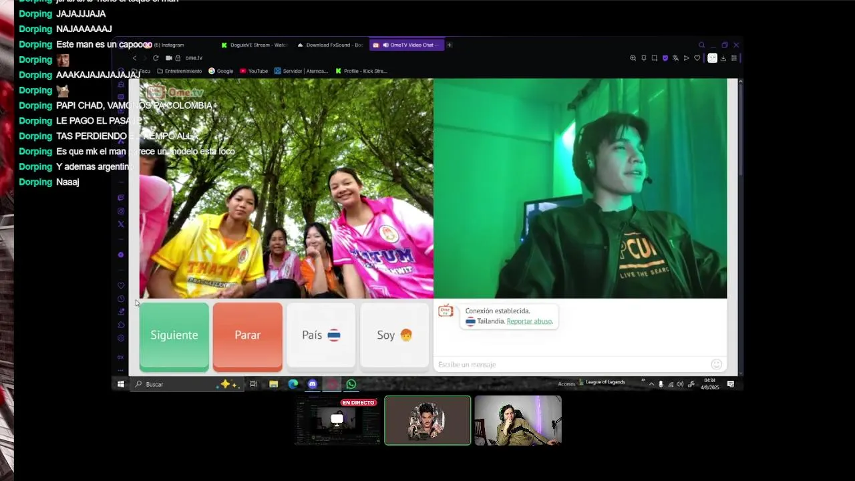This screenshot has height=481, width=855.
Task: Open the Soy gender selector
Action: [395, 335]
